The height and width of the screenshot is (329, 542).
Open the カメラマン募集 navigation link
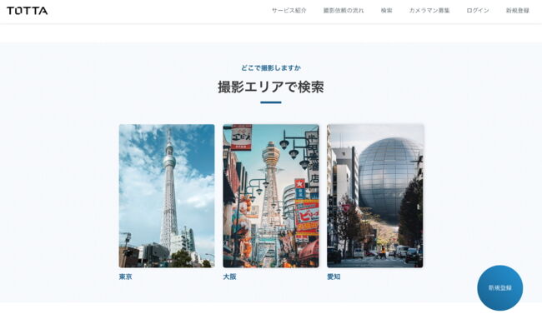click(429, 11)
